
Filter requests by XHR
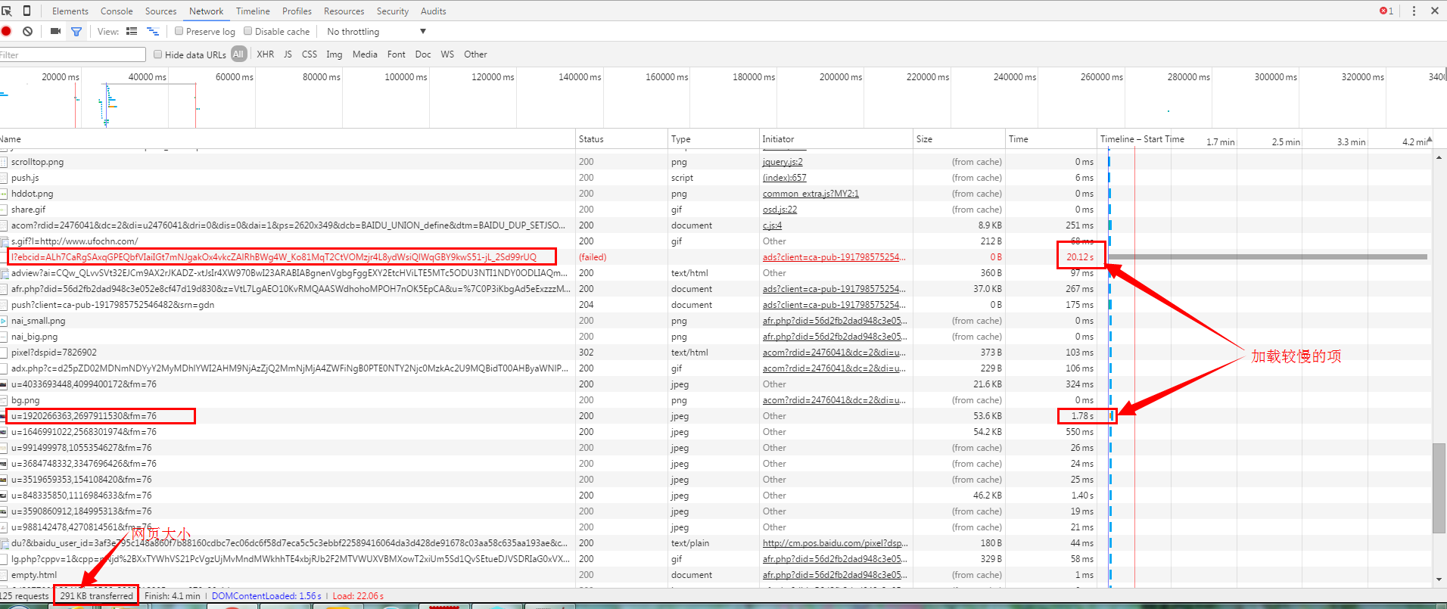click(266, 54)
